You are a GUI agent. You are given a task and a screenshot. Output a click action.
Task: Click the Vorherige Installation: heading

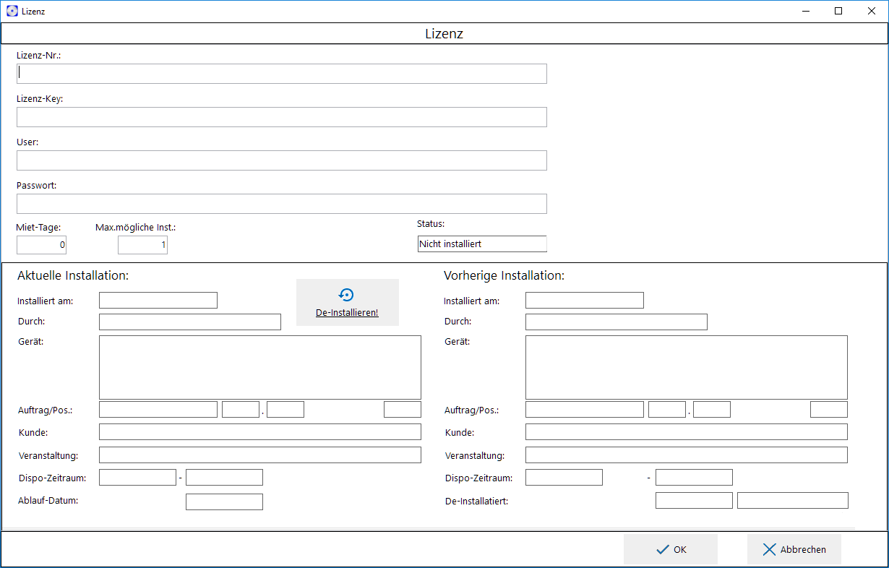504,275
